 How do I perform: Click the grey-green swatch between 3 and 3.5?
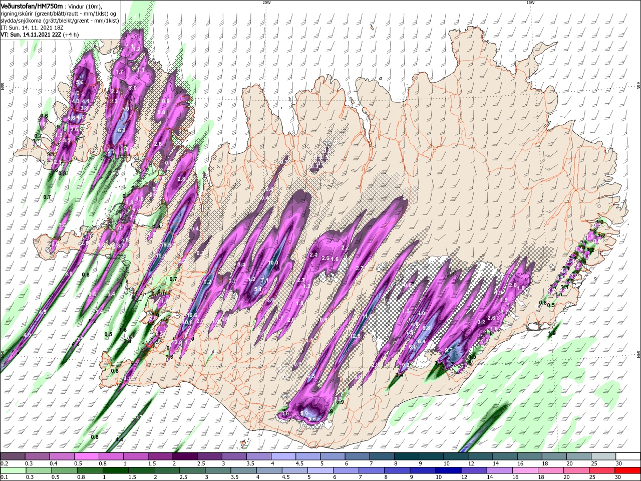pos(218,470)
